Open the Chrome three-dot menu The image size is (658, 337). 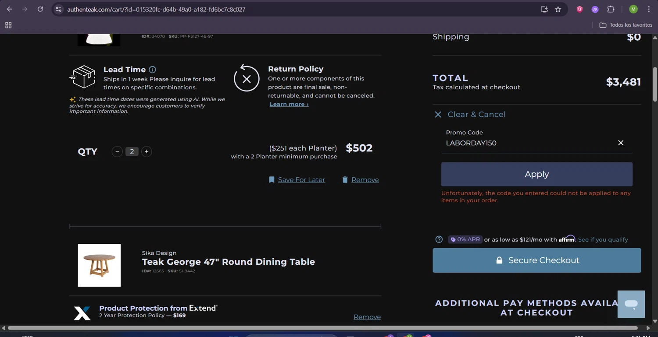point(649,9)
